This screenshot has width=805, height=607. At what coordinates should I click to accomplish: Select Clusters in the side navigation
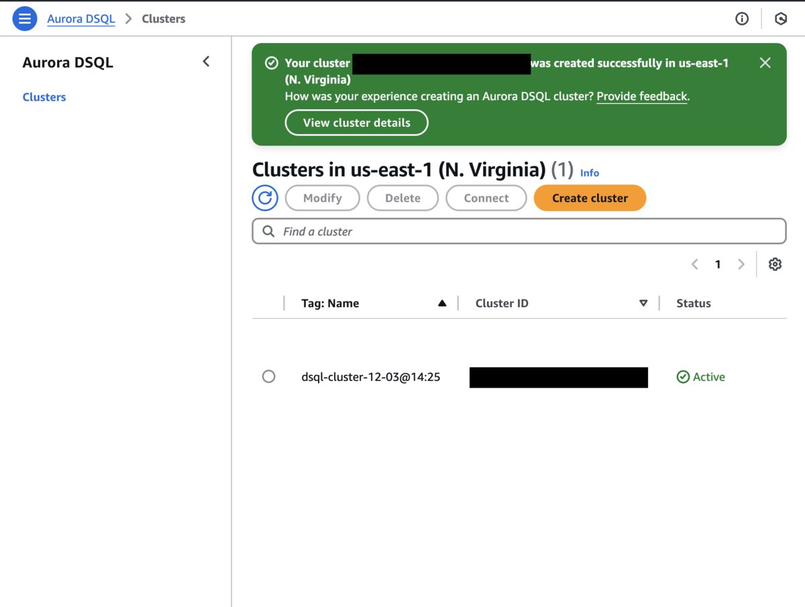(44, 97)
